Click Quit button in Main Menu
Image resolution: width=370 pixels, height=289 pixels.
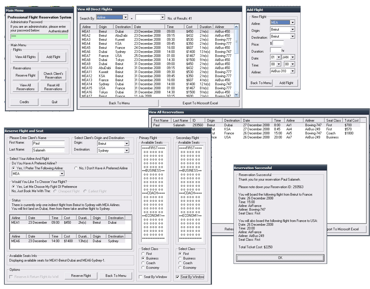(x=54, y=102)
